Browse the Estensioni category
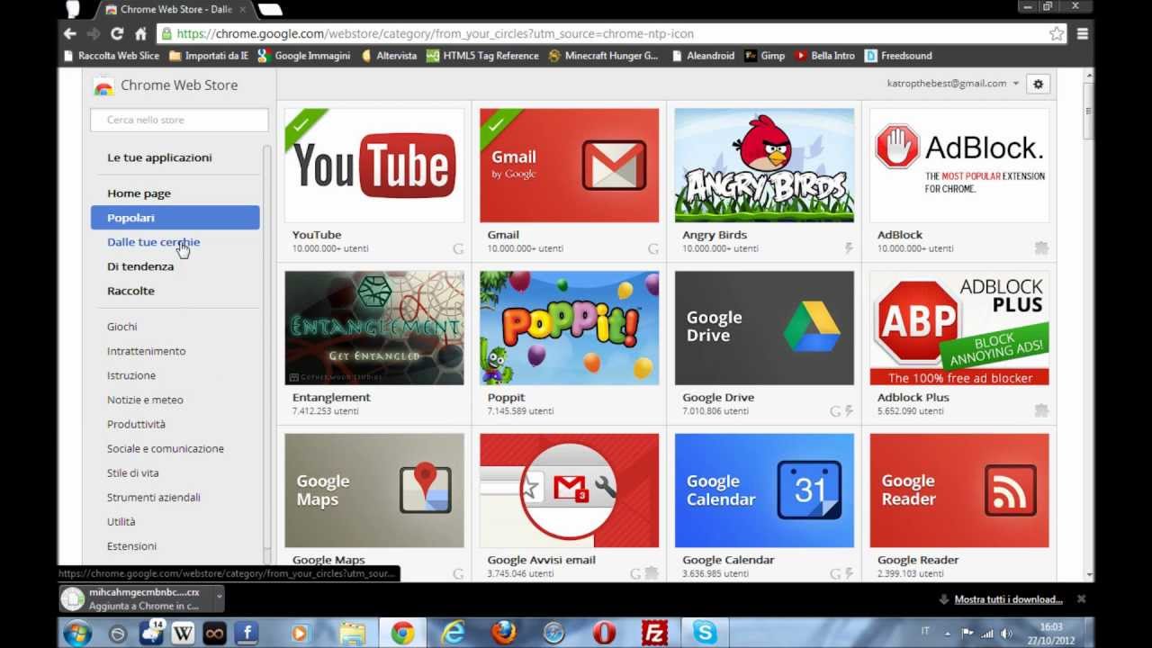 click(131, 545)
